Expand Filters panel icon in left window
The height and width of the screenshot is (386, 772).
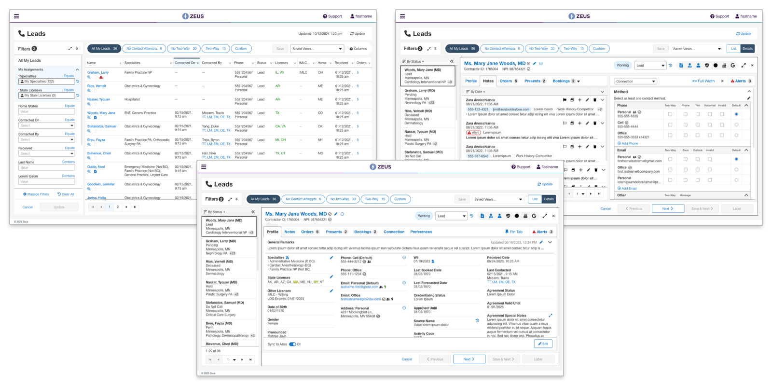click(x=70, y=49)
